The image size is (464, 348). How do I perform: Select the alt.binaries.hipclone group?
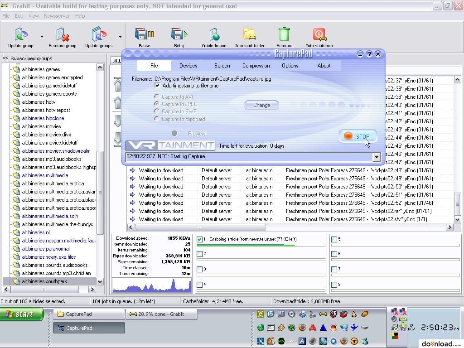click(x=43, y=118)
